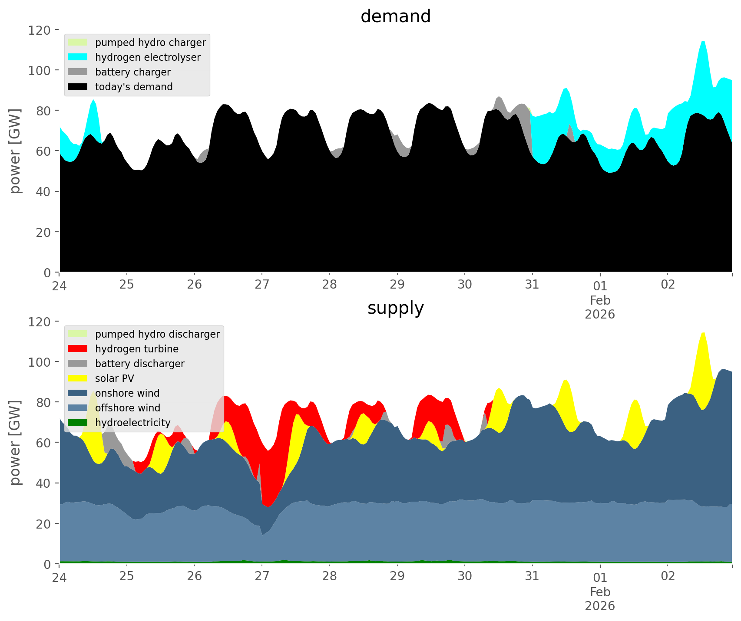Click the "demand" chart title
Screen dimensions: 741x621
[395, 16]
